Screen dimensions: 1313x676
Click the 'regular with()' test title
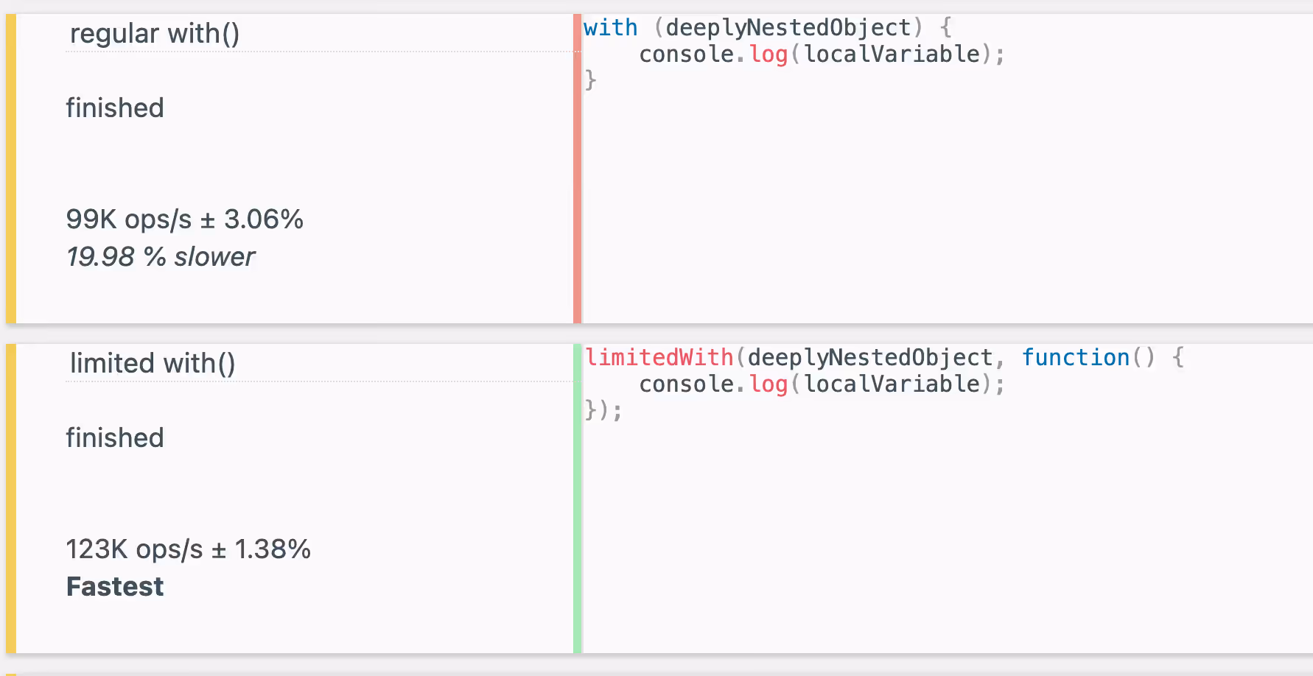click(155, 34)
